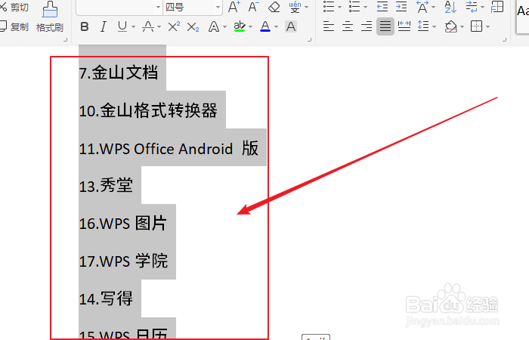This screenshot has width=529, height=340.
Task: Click the line 16.WPS 图片
Action: [x=123, y=224]
